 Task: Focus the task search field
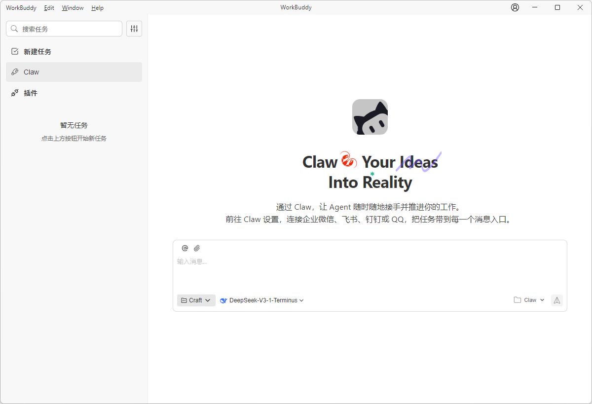click(x=64, y=29)
